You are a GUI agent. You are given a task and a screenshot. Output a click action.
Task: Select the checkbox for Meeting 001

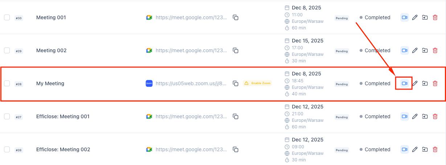[x=7, y=17]
